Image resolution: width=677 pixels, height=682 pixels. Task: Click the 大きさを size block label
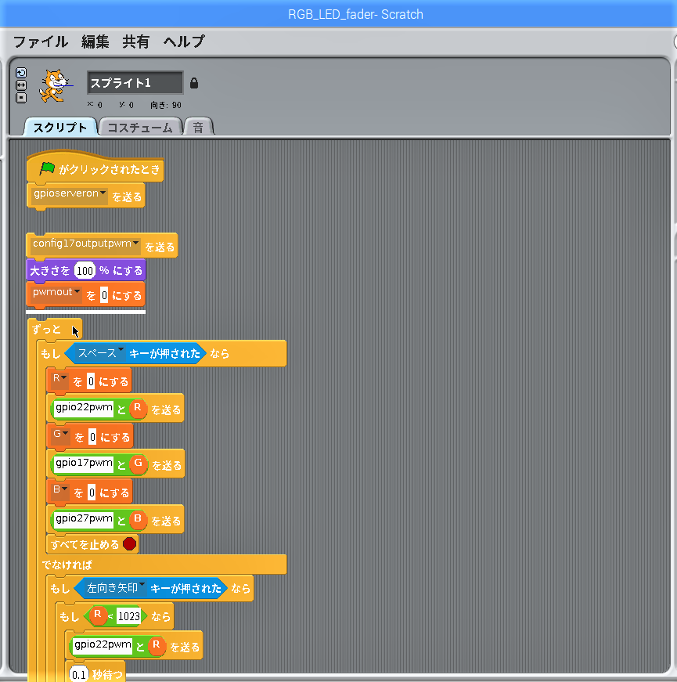pos(49,271)
